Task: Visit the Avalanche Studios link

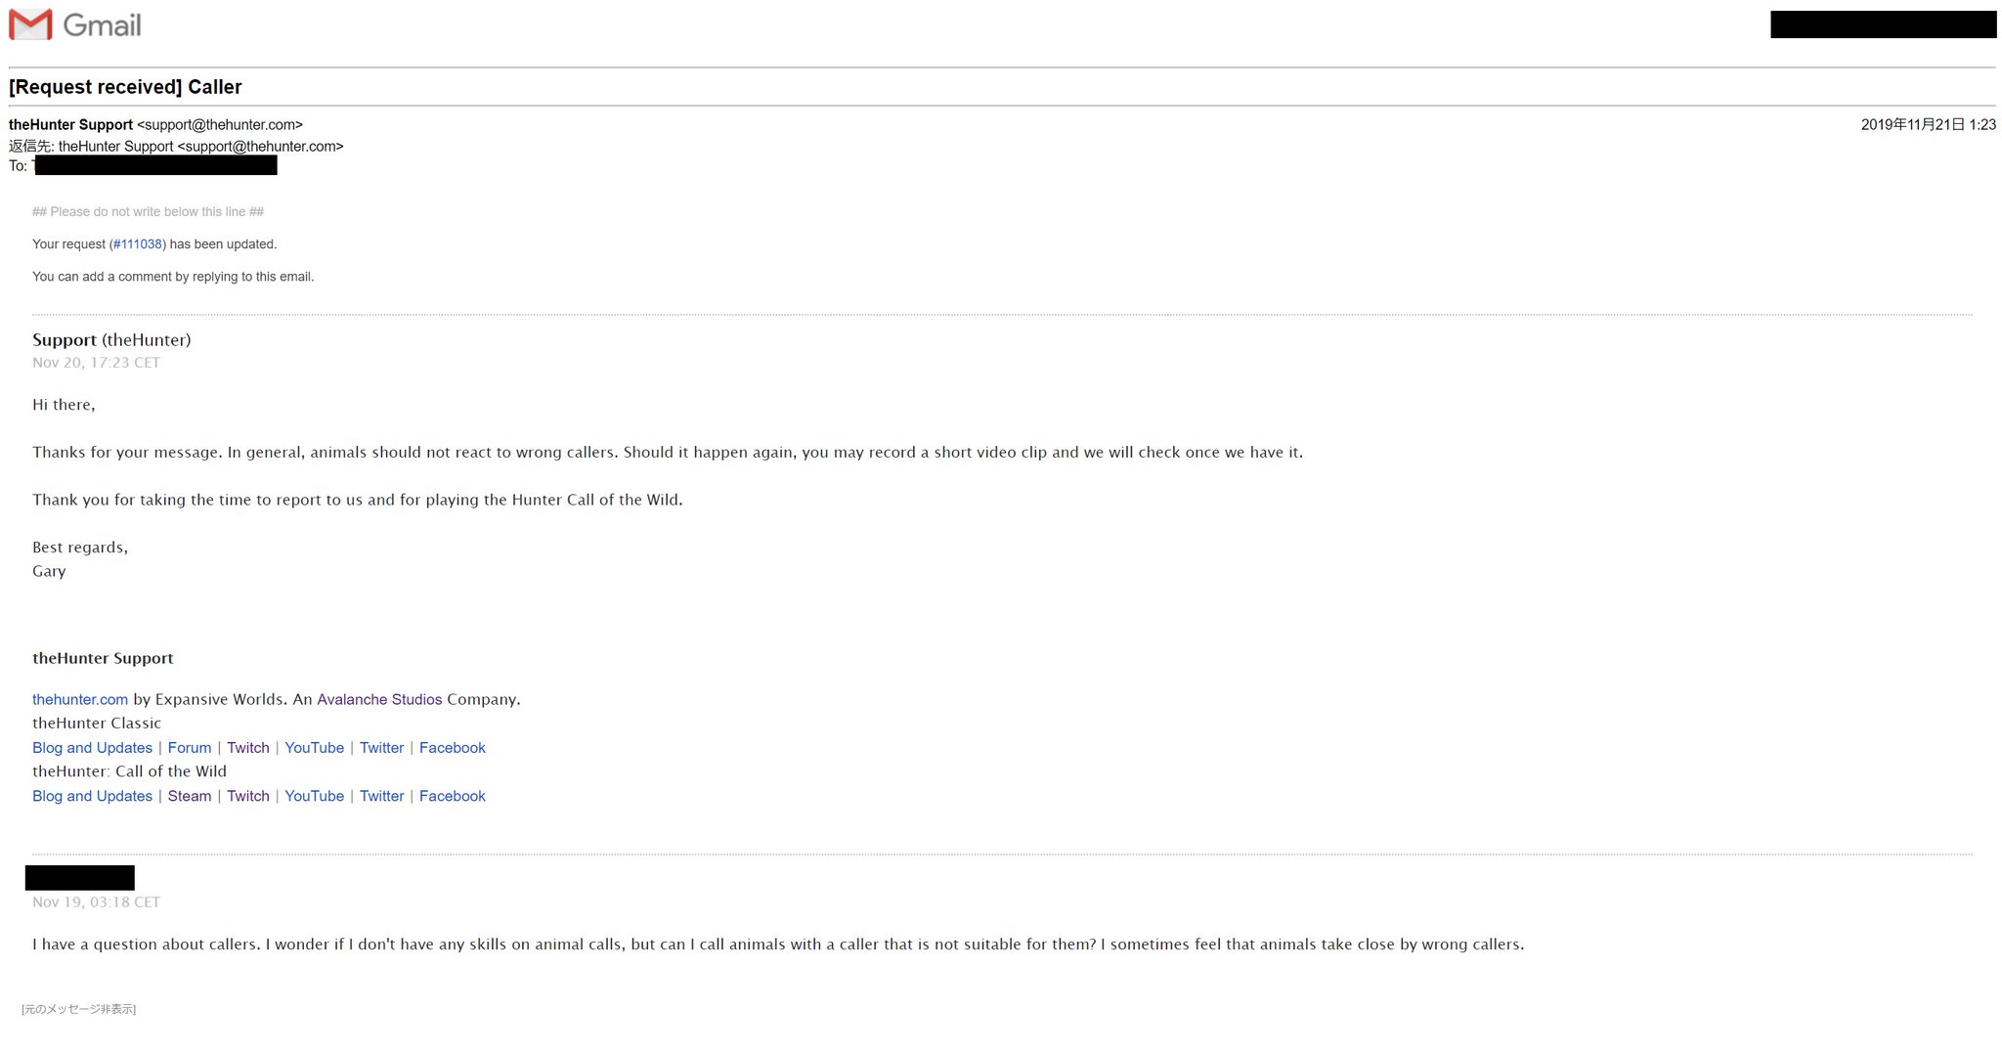Action: pos(379,700)
